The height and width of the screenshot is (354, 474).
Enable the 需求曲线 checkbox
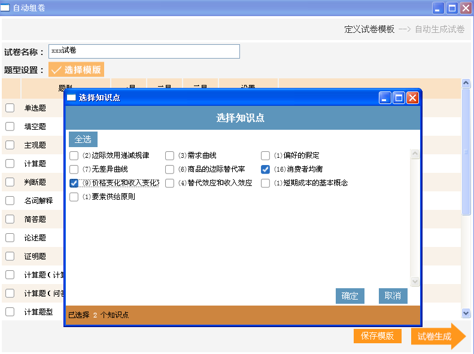(170, 155)
